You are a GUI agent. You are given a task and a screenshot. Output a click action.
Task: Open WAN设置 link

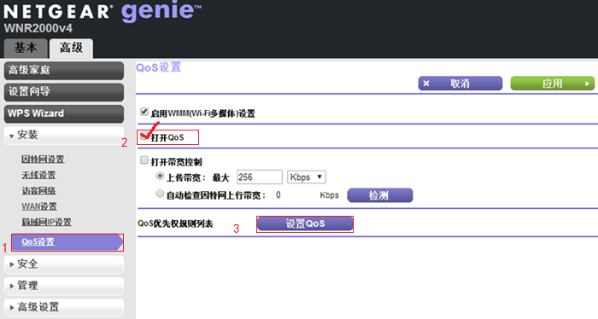pos(39,206)
